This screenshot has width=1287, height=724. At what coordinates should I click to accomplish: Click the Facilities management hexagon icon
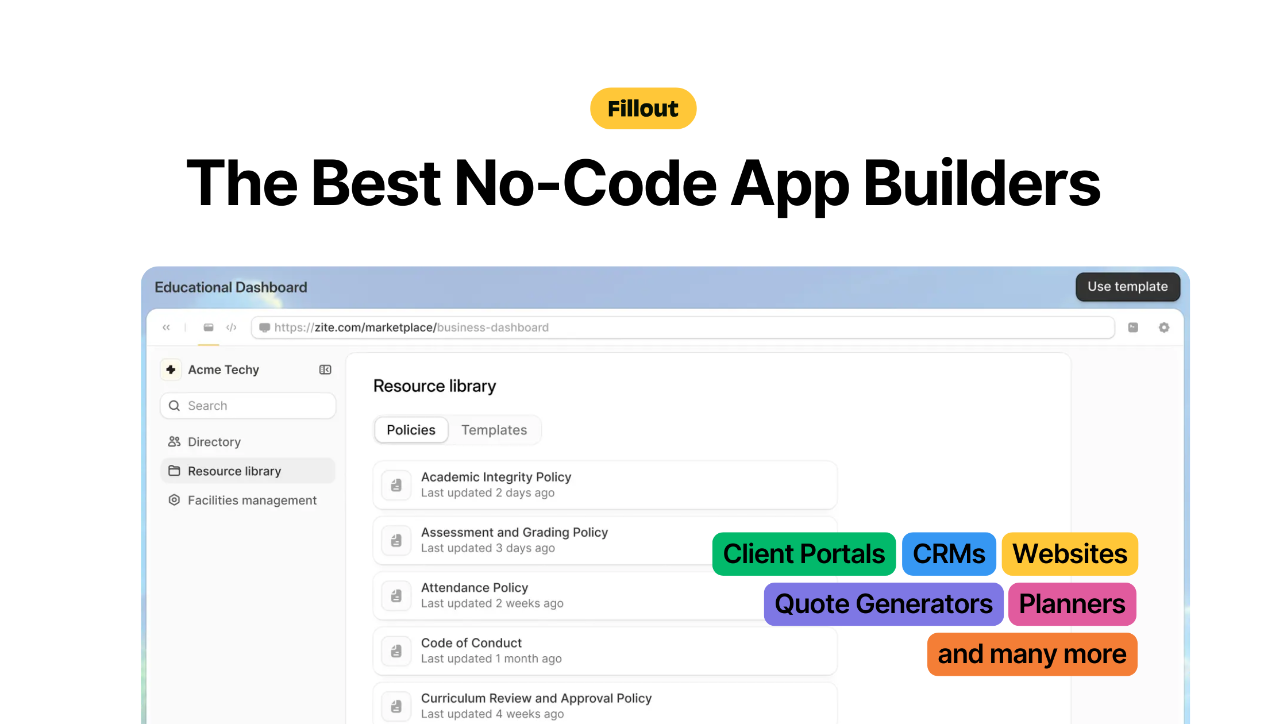tap(174, 500)
